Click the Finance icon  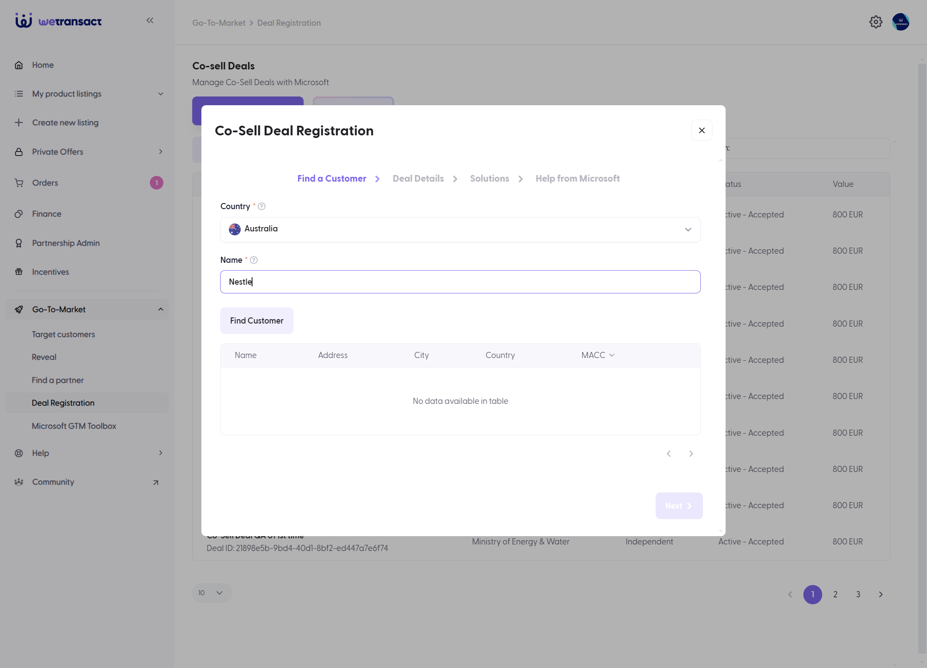tap(19, 214)
